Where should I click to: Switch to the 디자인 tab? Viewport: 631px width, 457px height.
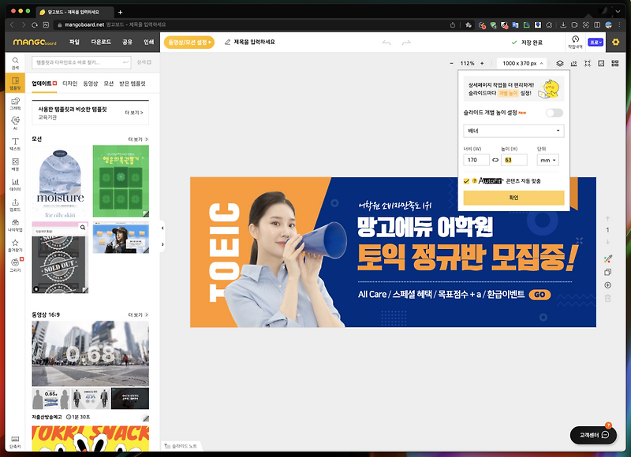[69, 84]
